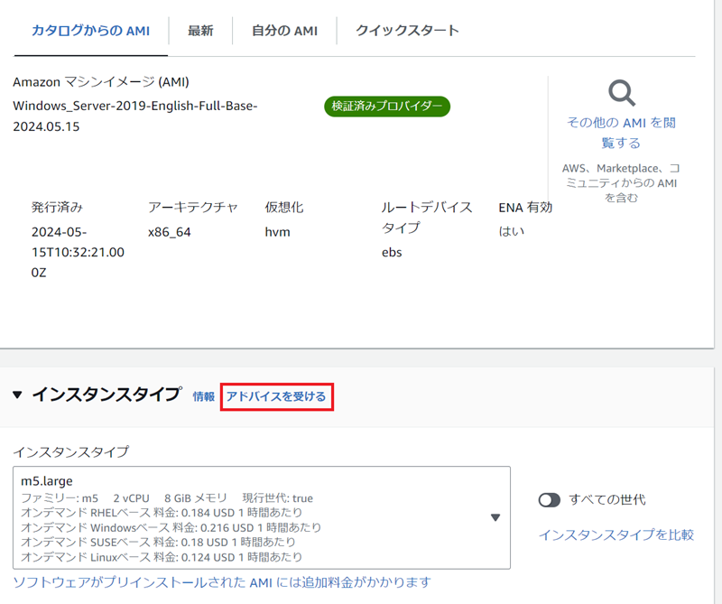Click the オンデマンド SUSEベース 料金 line
Screen dimensions: 722x604
point(158,543)
